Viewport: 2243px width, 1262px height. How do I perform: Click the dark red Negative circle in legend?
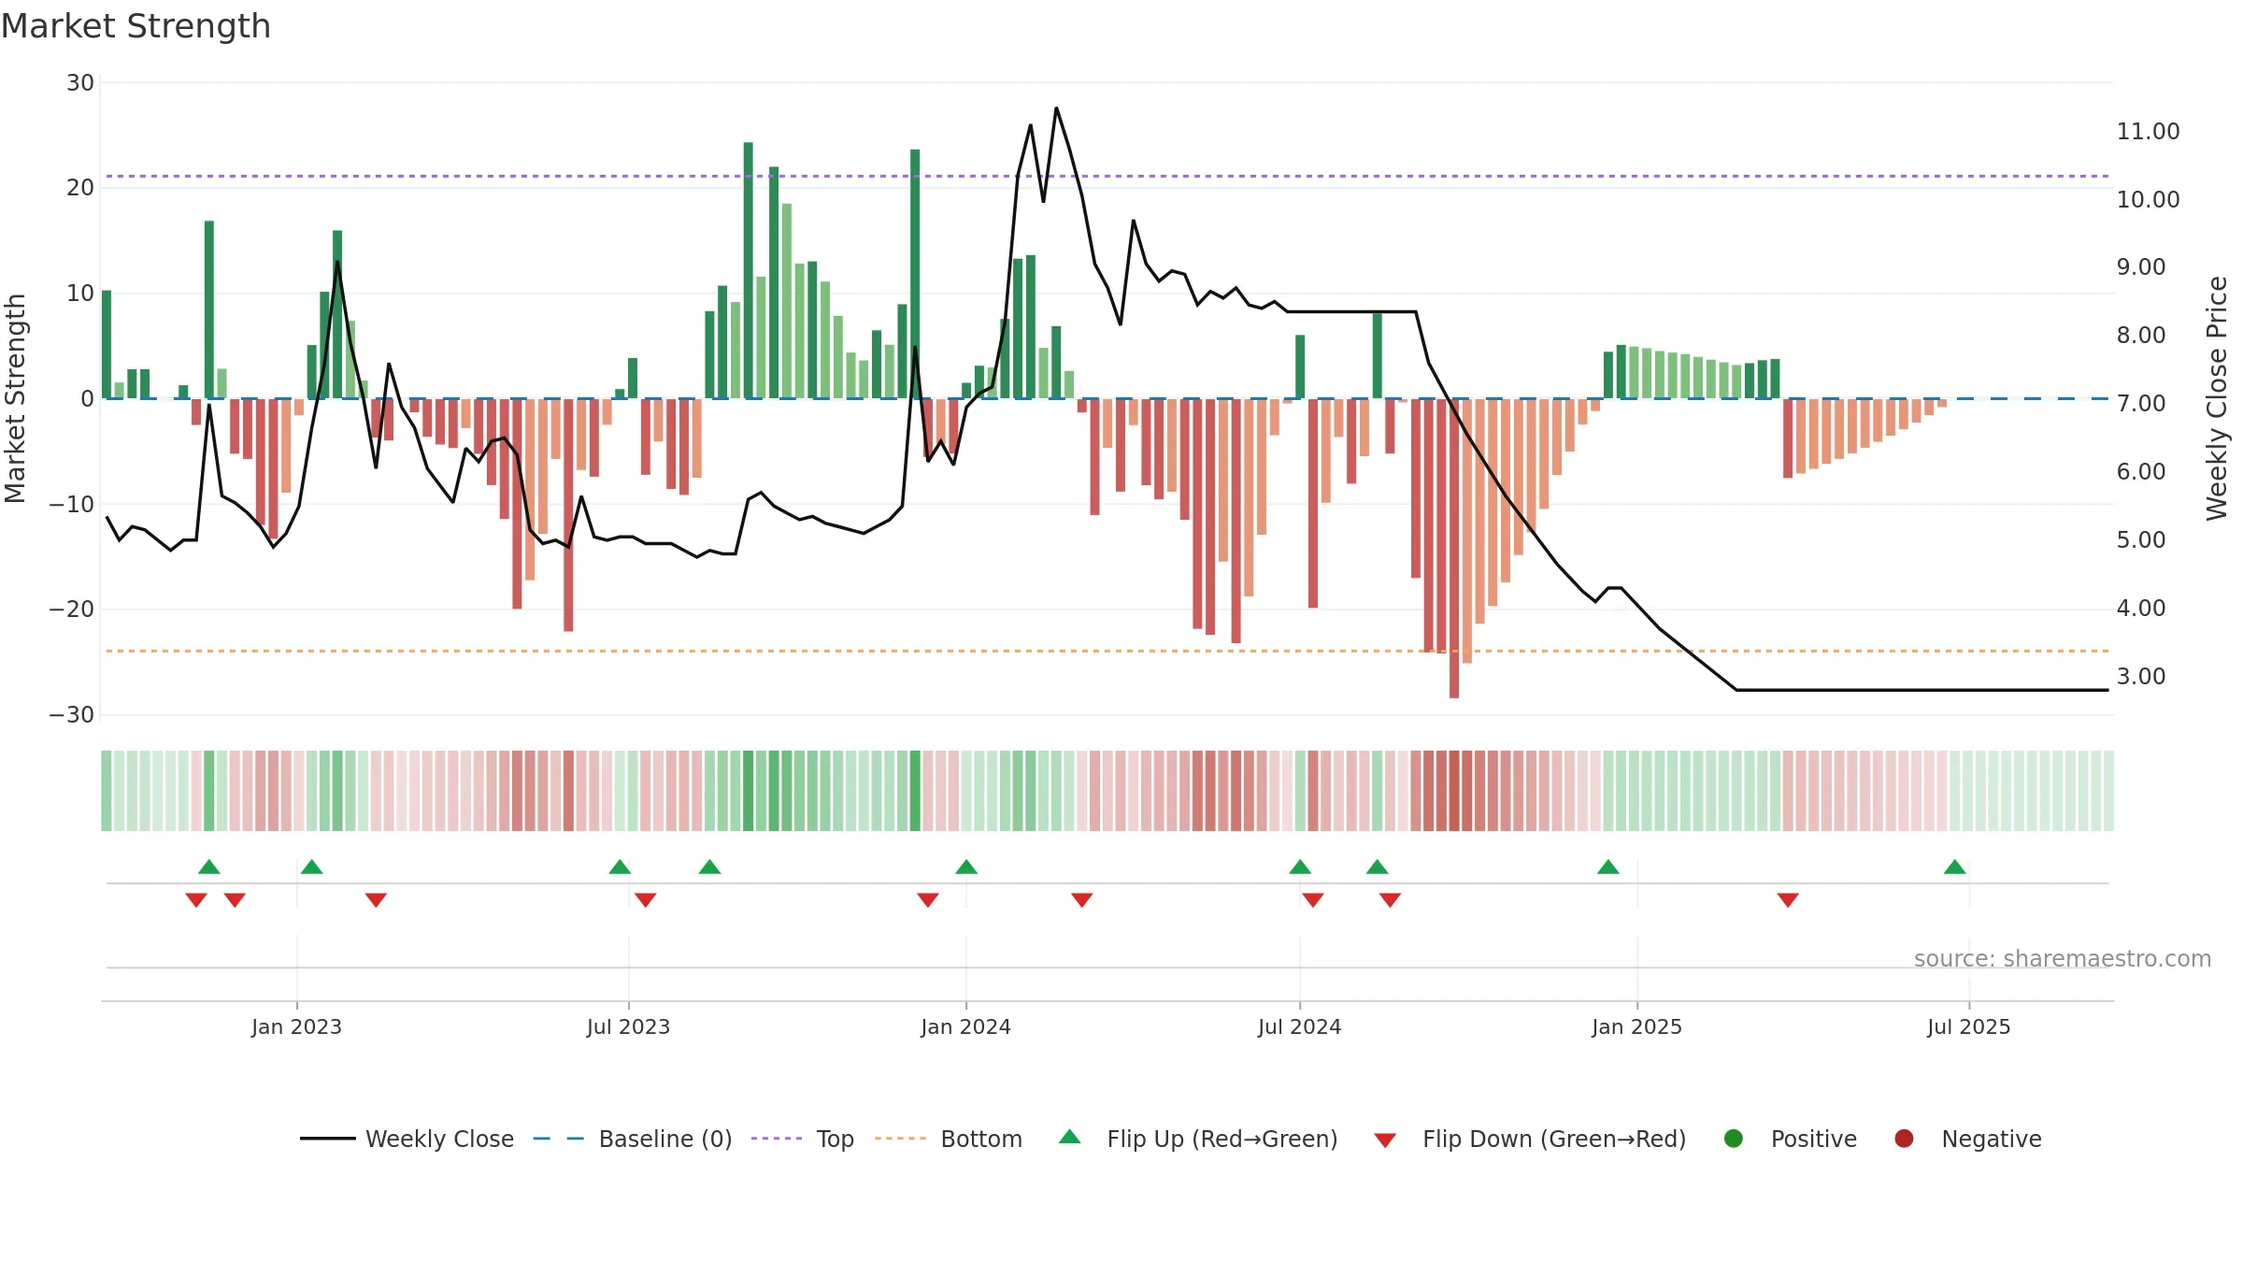1904,1139
